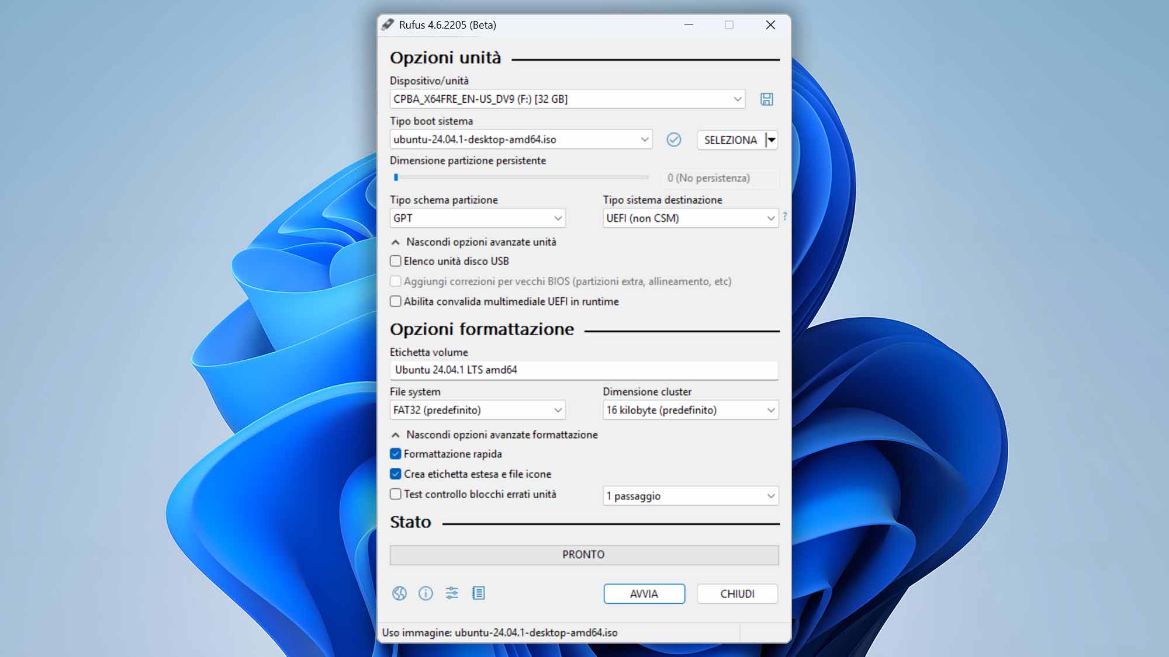Image resolution: width=1169 pixels, height=657 pixels.
Task: Open the Tipo boot sistema dropdown
Action: point(521,140)
